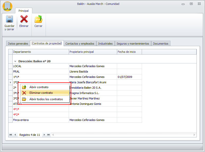This screenshot has width=205, height=152.
Task: Sort by the Departamento column header
Action: click(40, 52)
